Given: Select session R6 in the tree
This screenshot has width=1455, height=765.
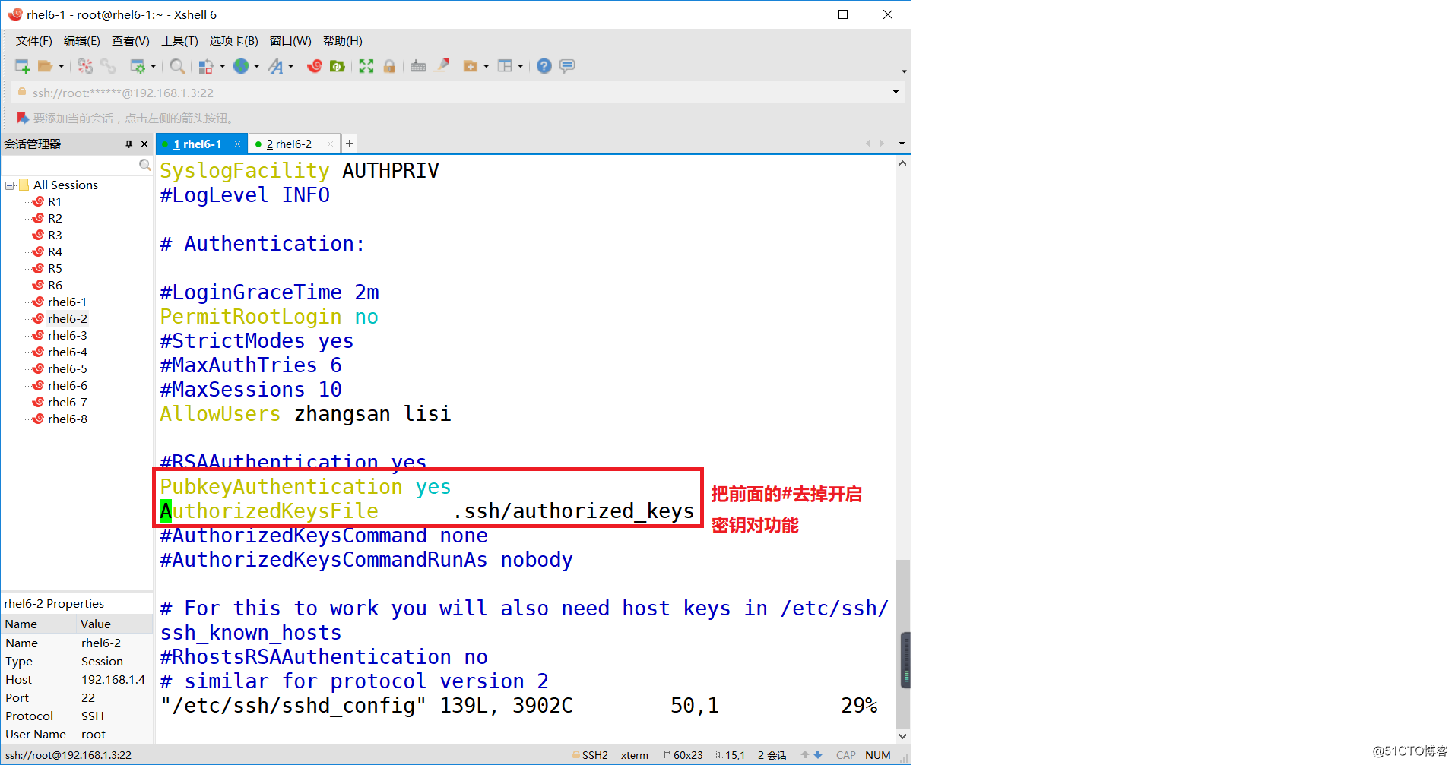Looking at the screenshot, I should pyautogui.click(x=55, y=286).
